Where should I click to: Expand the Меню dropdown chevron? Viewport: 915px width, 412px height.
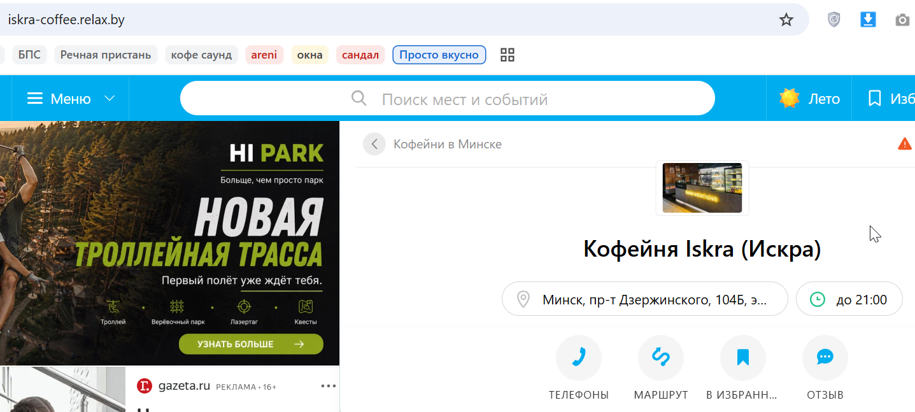tap(110, 99)
